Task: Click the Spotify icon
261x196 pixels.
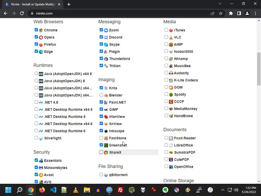Action: [x=171, y=95]
